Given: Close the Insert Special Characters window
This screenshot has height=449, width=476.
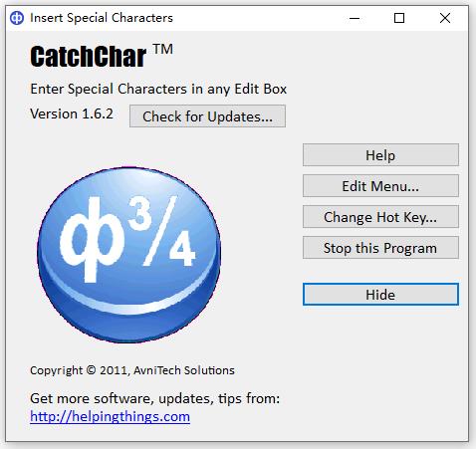Looking at the screenshot, I should pos(445,18).
